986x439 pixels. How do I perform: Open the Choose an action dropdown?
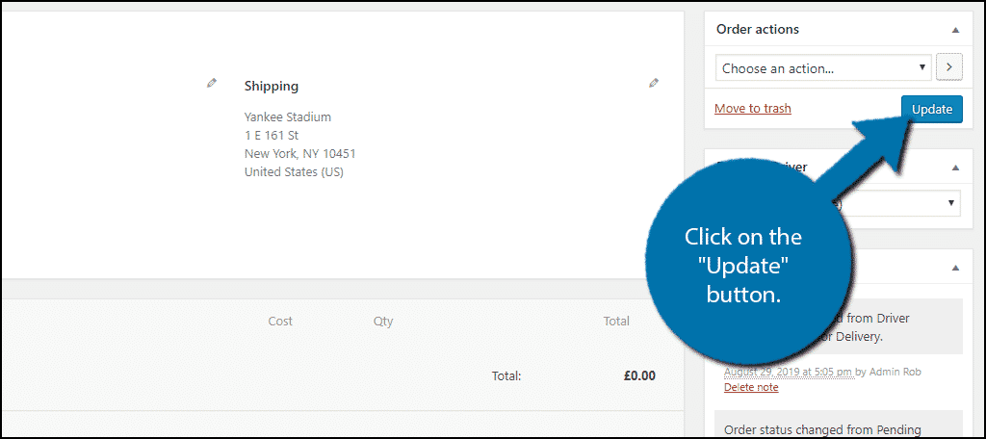pos(823,68)
